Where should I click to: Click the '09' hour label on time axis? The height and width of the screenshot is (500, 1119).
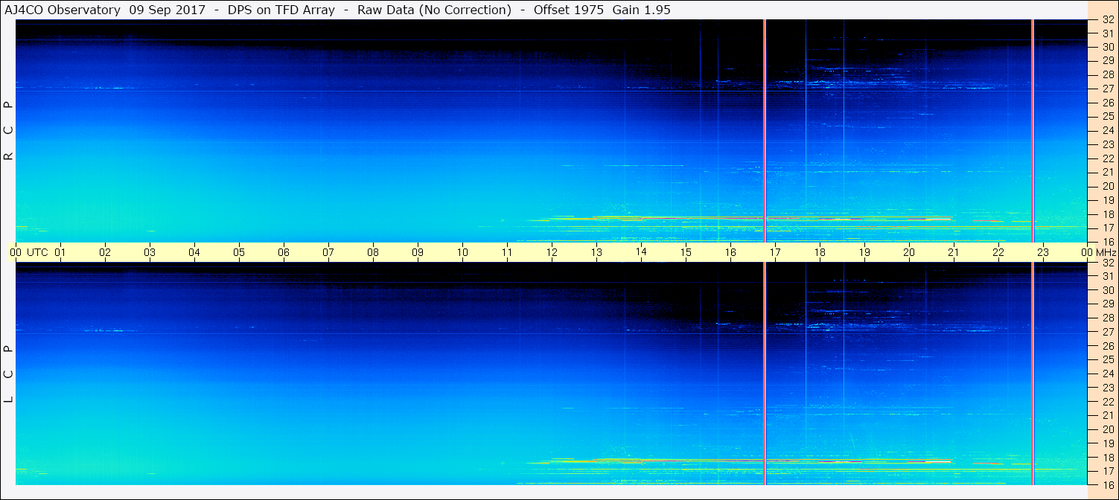[x=418, y=252]
